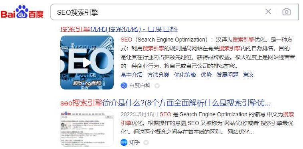This screenshot has width=303, height=149.
Task: Open the 优势 sublink
Action: point(206,75)
